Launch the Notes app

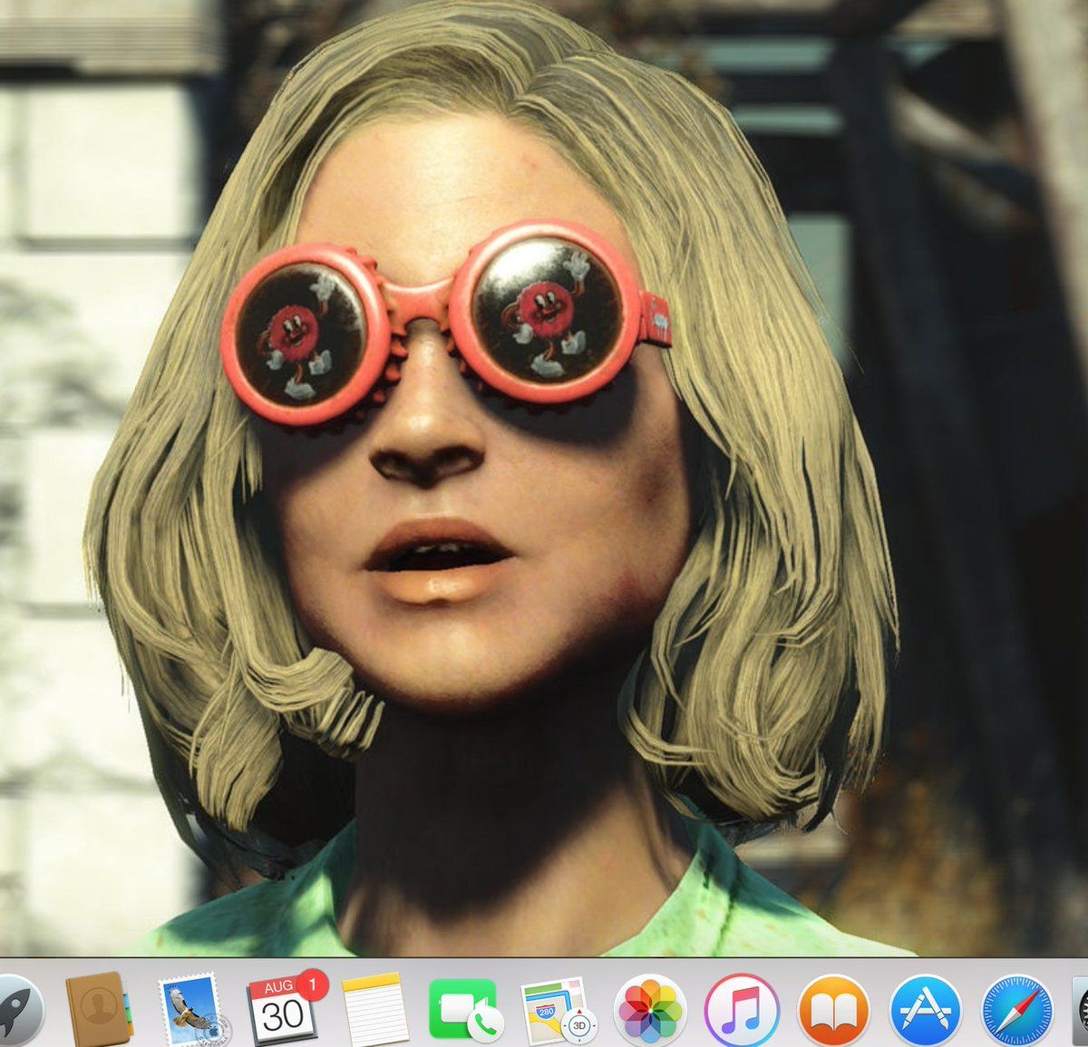(375, 1010)
